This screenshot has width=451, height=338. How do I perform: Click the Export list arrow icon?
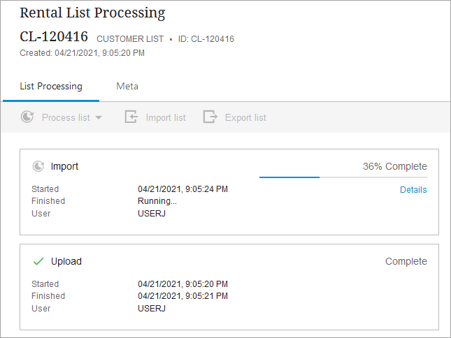coord(210,117)
